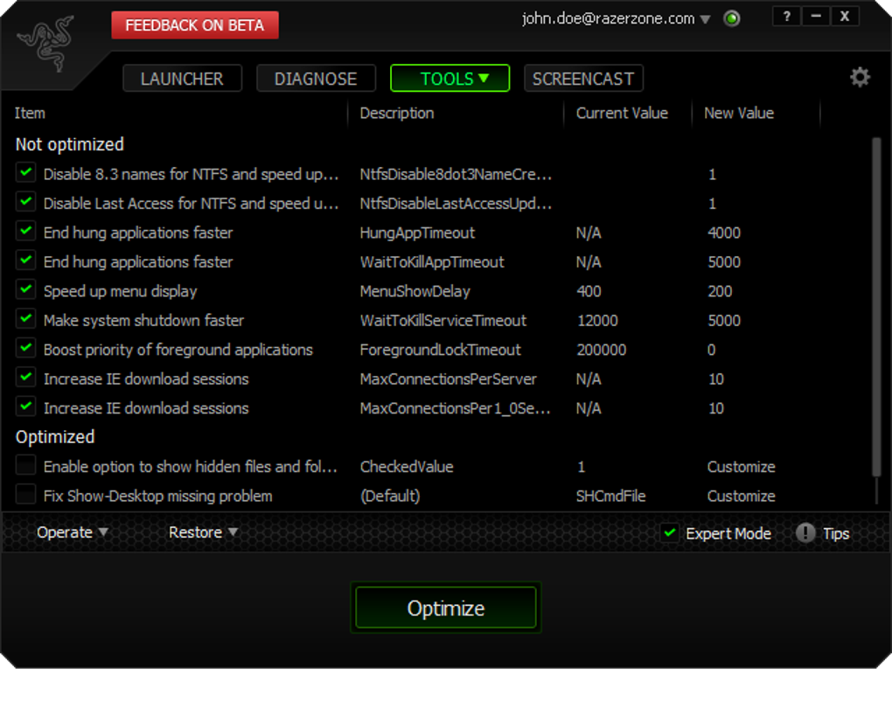Open settings via the gear icon

860,77
